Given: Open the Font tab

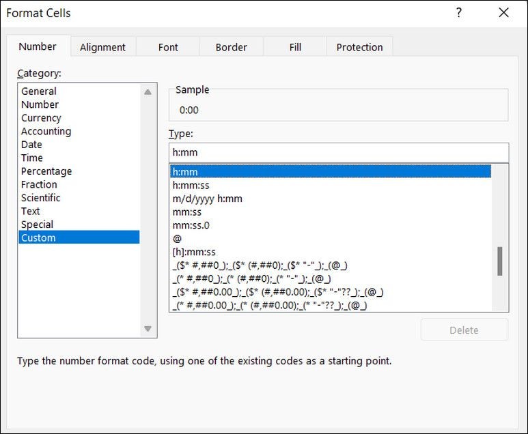Looking at the screenshot, I should [168, 47].
